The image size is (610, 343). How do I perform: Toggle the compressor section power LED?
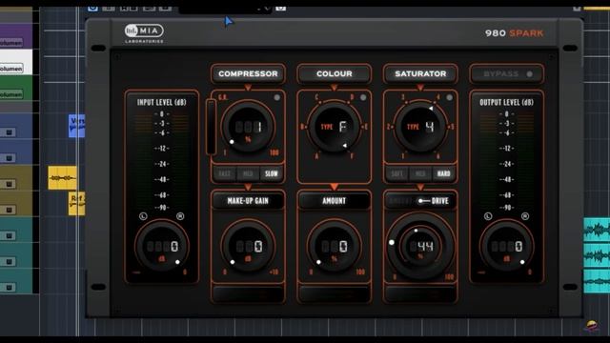[276, 97]
